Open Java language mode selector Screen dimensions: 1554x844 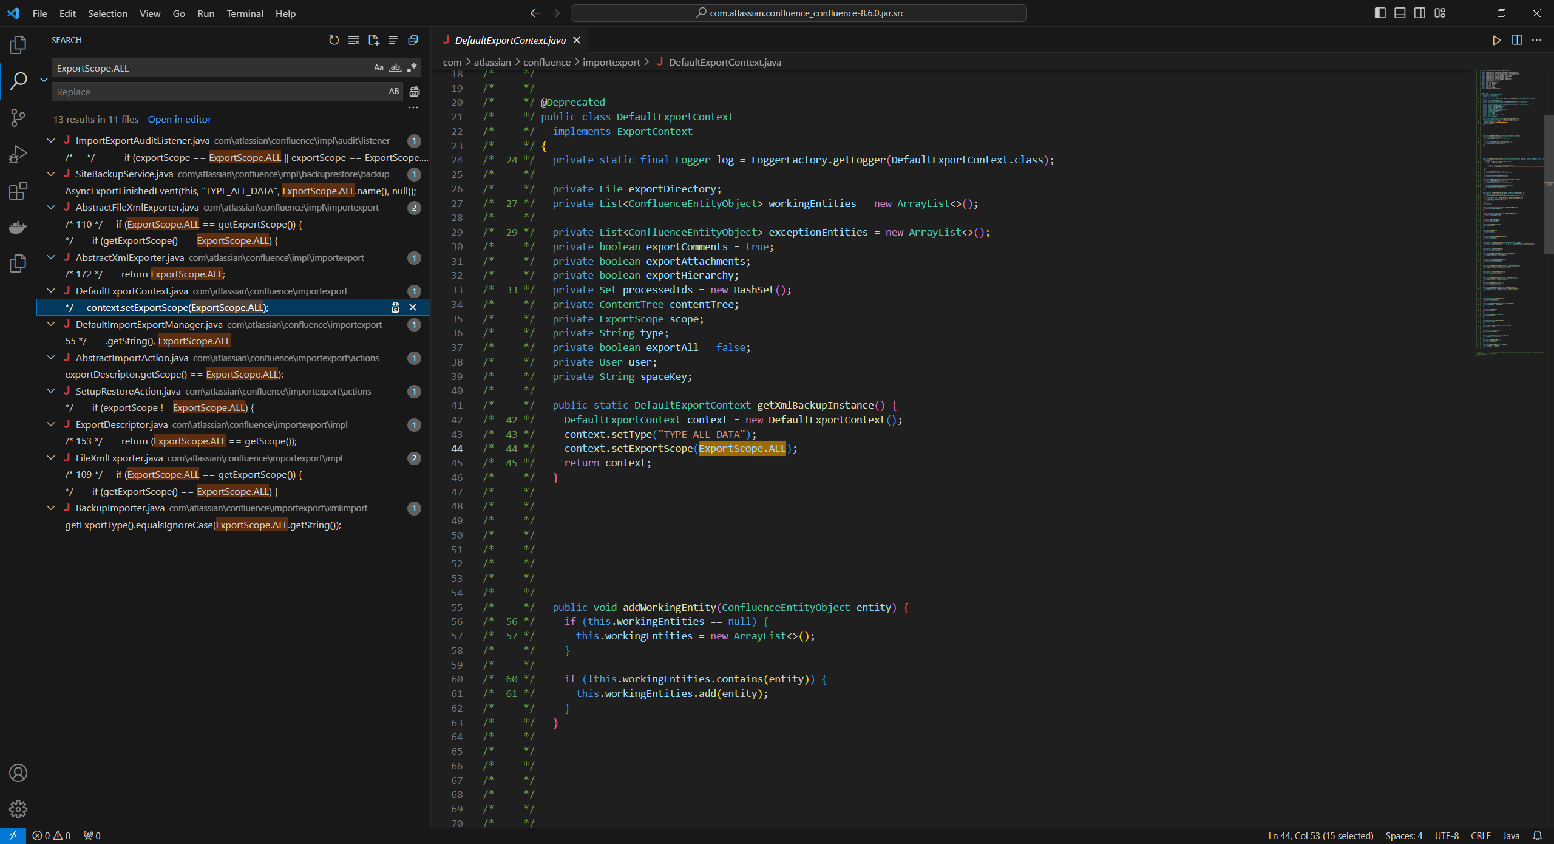click(x=1511, y=835)
